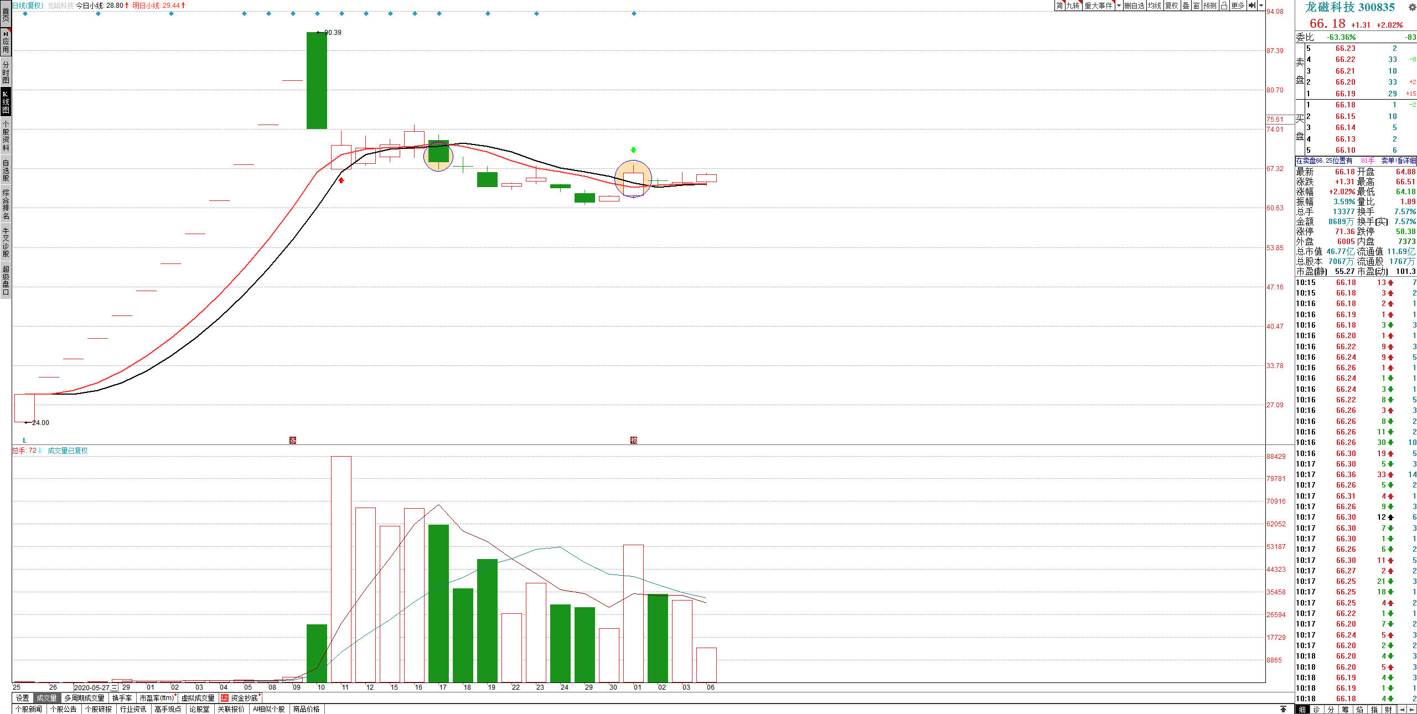Click the 卖单!看详细 link
Viewport: 1417px width, 714px height.
(x=1399, y=161)
